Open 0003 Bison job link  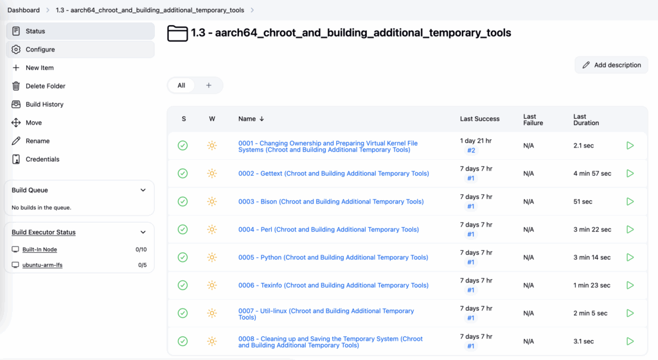coord(331,201)
